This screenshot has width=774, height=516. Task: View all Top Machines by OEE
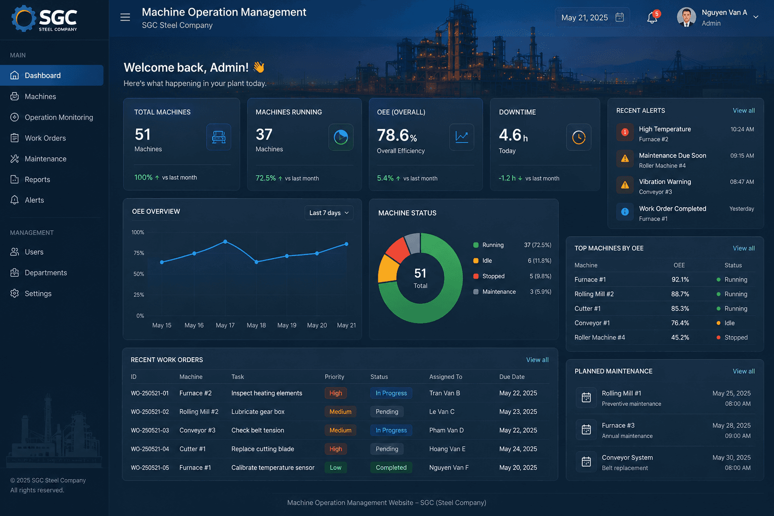pyautogui.click(x=744, y=248)
